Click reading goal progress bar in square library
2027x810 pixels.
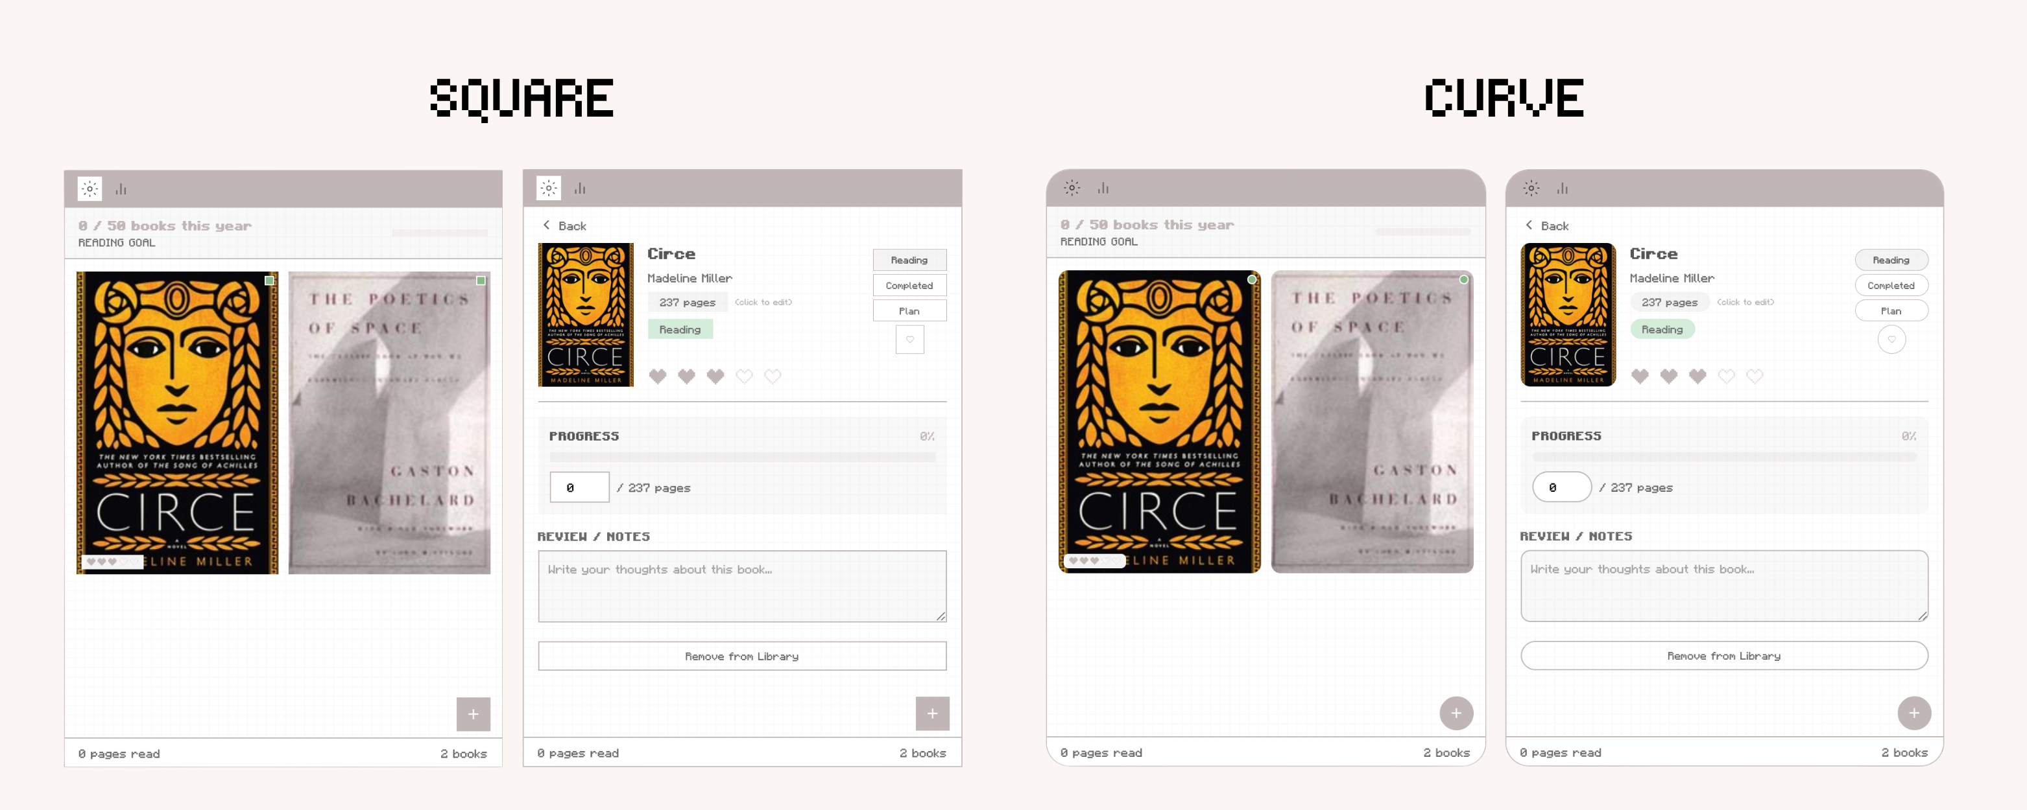[x=440, y=233]
